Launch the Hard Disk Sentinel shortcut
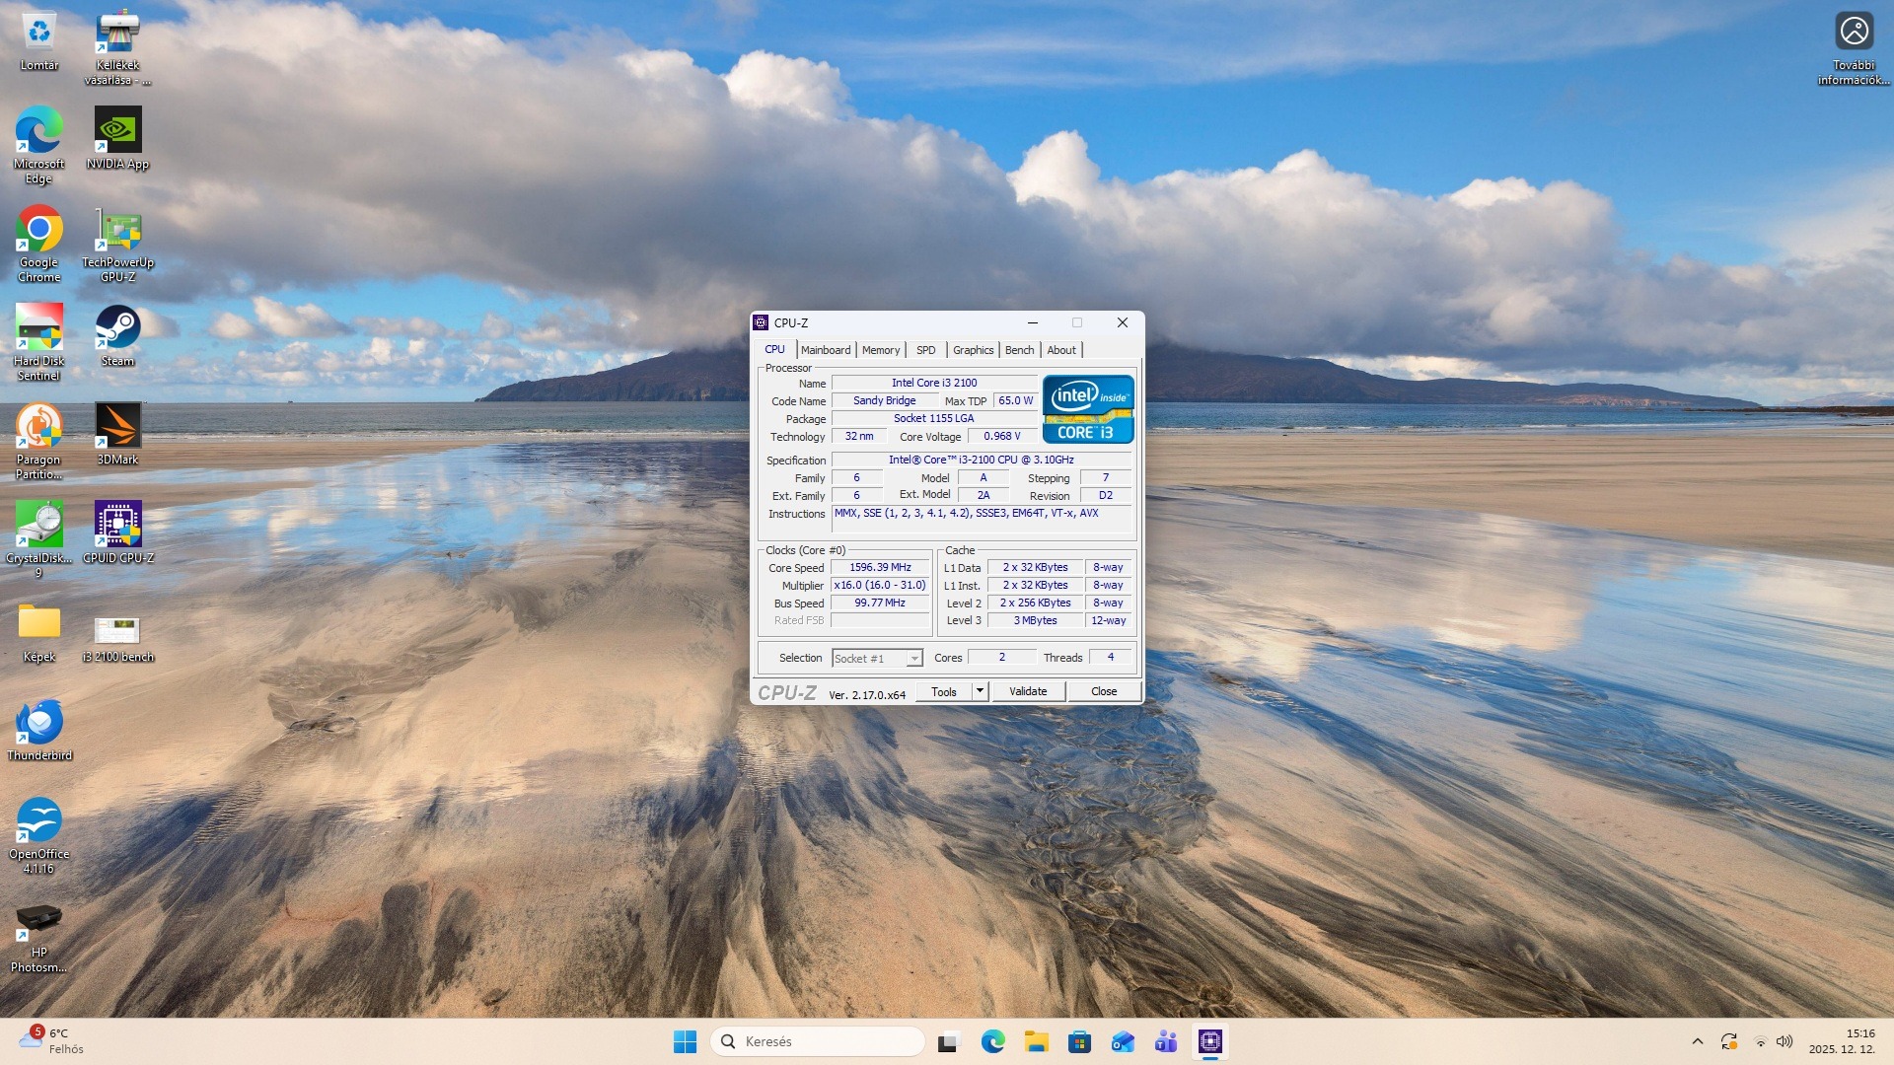This screenshot has height=1065, width=1894. (x=38, y=328)
